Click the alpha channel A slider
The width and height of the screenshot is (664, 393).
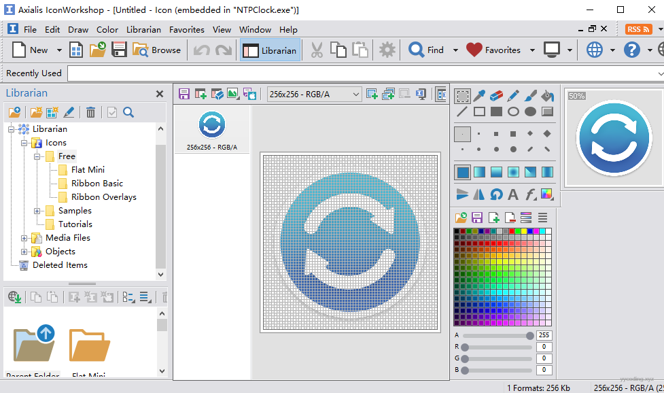tap(497, 335)
